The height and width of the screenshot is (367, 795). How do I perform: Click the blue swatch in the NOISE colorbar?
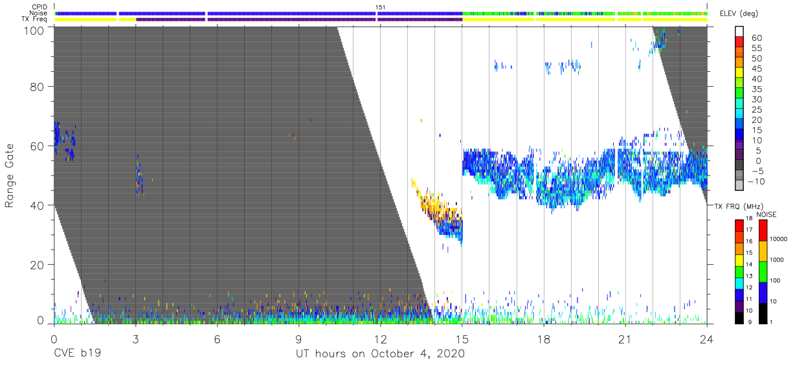click(763, 292)
